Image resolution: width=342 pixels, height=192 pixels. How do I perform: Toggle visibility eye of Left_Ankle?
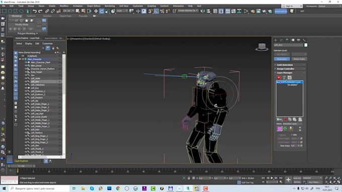click(26, 78)
